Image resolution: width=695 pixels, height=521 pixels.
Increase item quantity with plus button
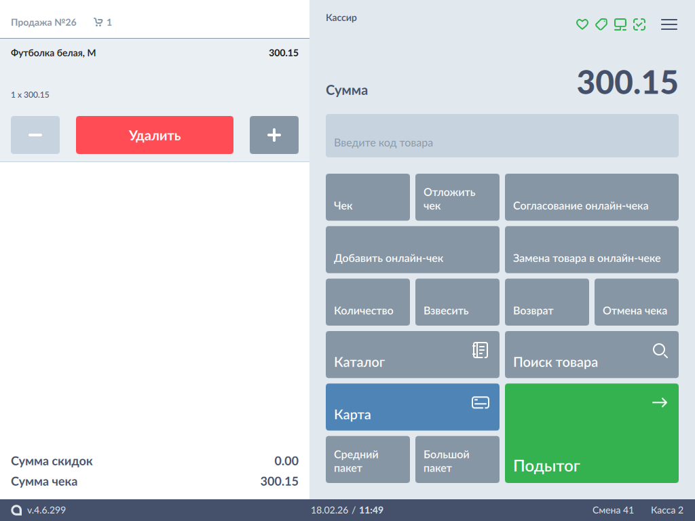(274, 135)
